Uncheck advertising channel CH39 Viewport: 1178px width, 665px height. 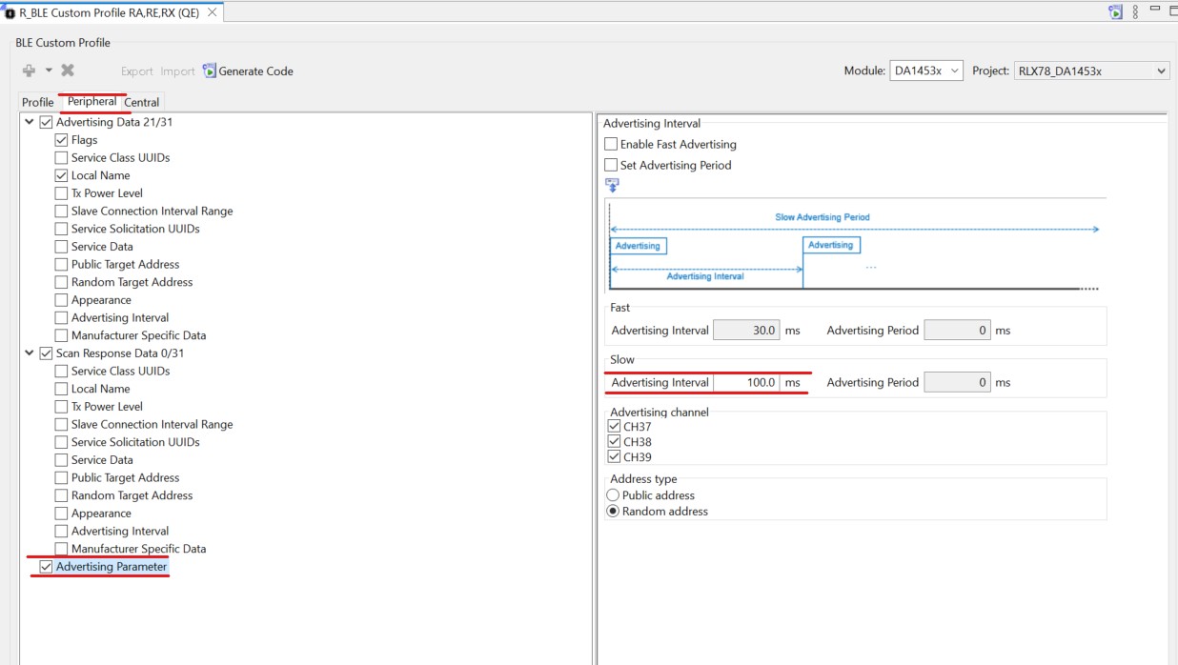(614, 456)
